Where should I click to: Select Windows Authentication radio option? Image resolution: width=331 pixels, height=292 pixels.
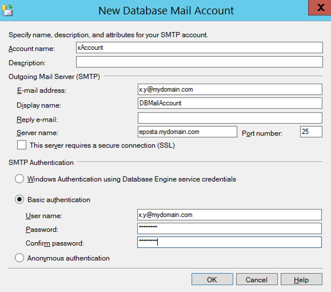19,179
